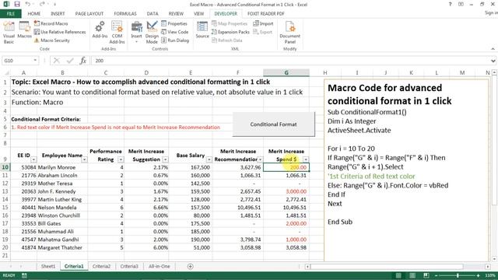Open the Merit Increase Suggestion filter dropdown
Screen dimensions: 498x280
165,159
